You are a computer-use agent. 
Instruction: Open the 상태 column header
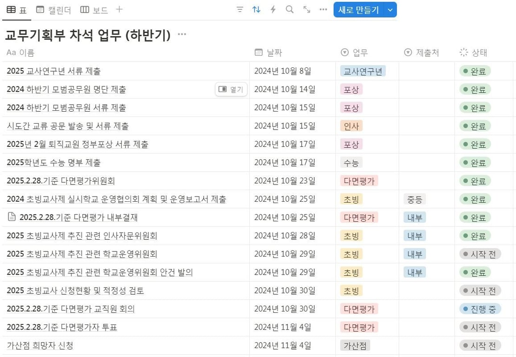click(x=474, y=53)
